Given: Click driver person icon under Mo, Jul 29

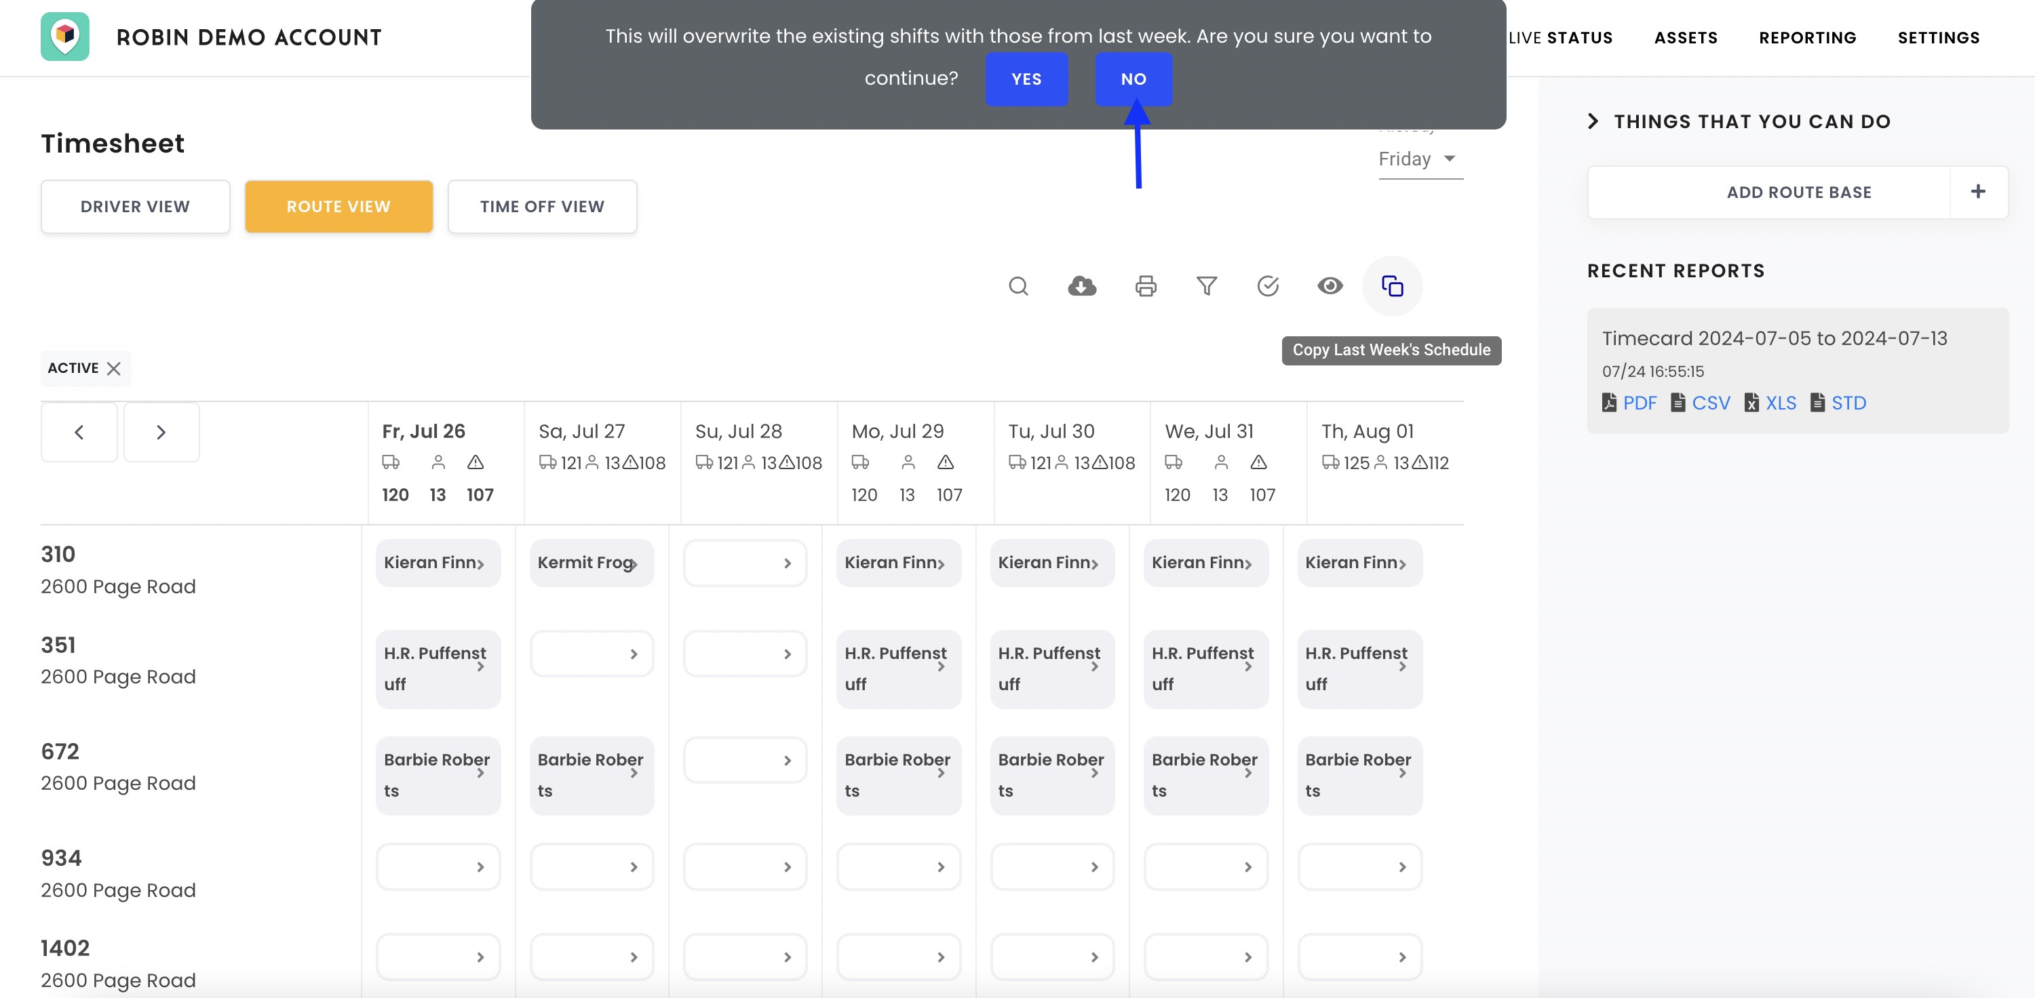Looking at the screenshot, I should 908,462.
